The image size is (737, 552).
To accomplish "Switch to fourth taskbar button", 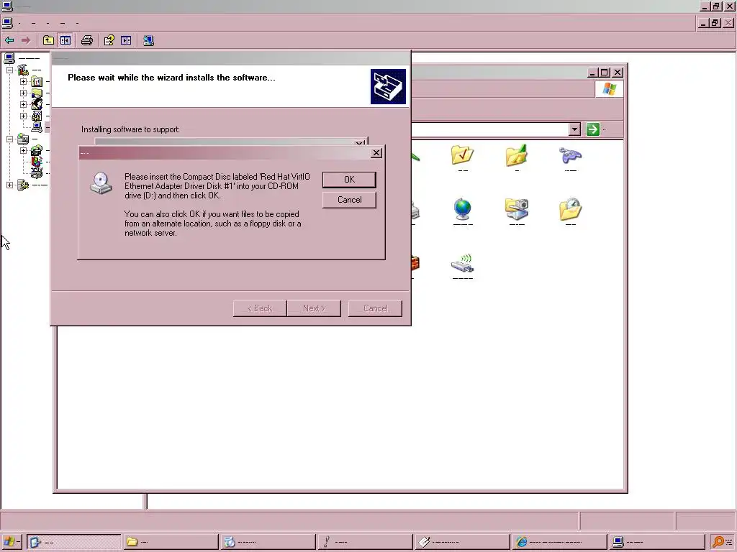I will [365, 542].
